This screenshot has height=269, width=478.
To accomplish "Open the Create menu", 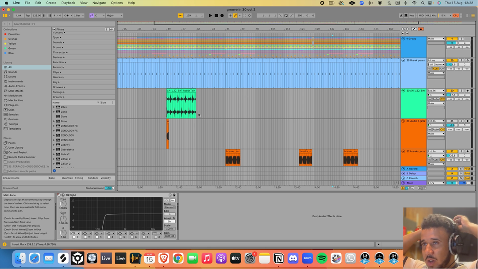I will pyautogui.click(x=51, y=3).
